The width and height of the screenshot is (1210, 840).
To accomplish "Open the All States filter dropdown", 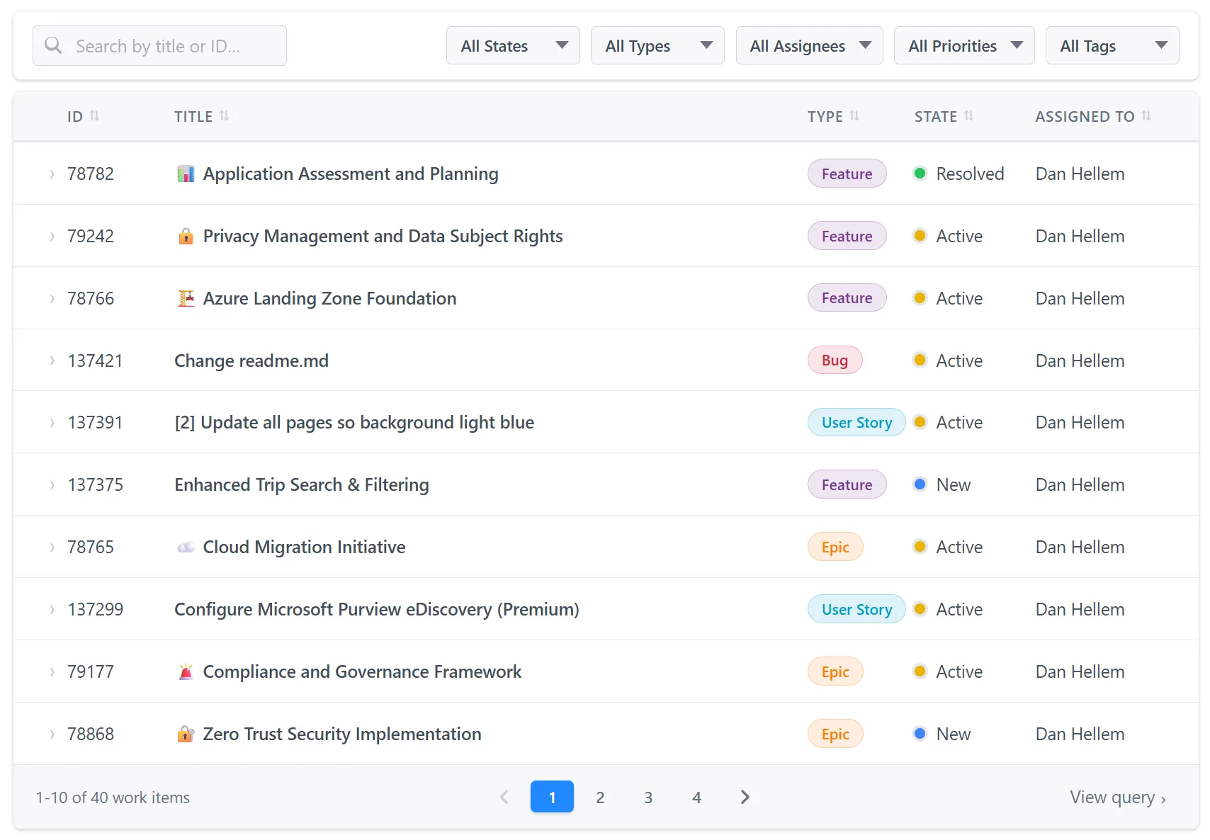I will pos(513,46).
